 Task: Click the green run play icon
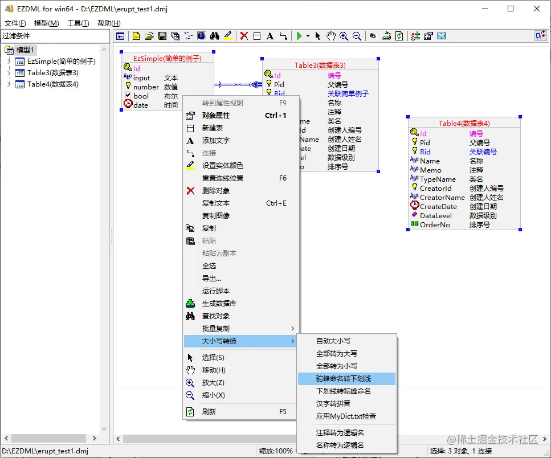pyautogui.click(x=299, y=36)
